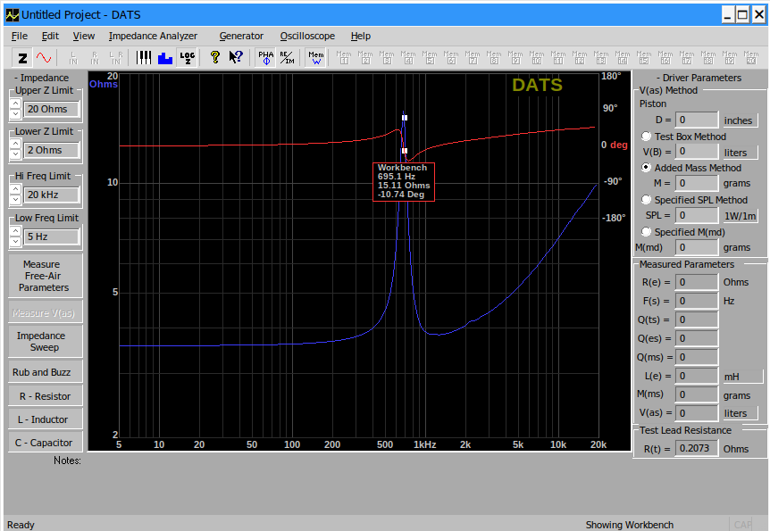Select memory slot Mem 3 icon
This screenshot has width=770, height=531.
[x=387, y=58]
